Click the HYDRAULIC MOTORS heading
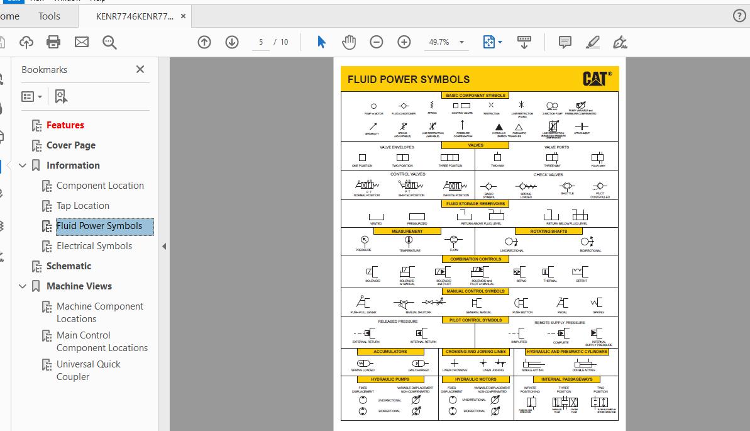The width and height of the screenshot is (750, 431). [475, 379]
